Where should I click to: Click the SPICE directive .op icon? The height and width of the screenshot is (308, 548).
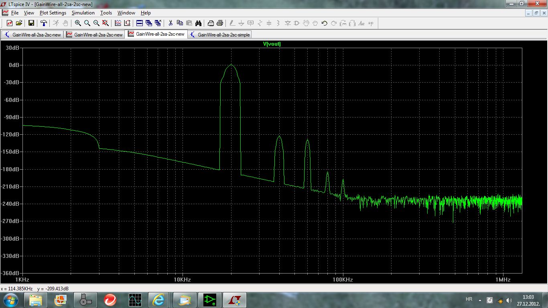371,23
